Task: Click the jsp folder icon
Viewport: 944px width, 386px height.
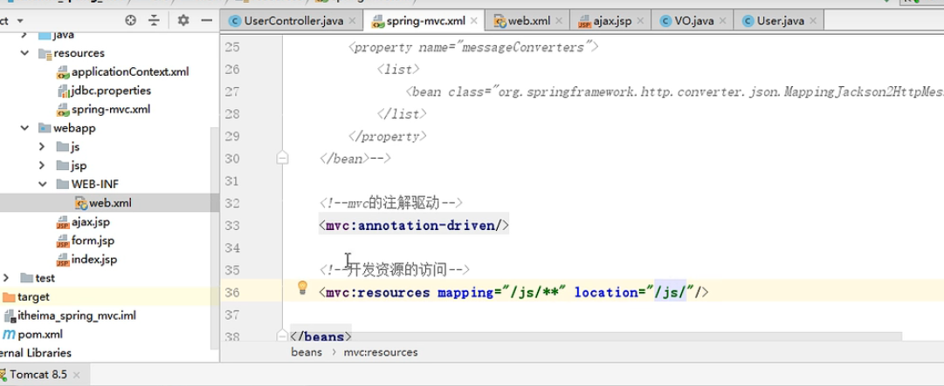Action: click(63, 165)
